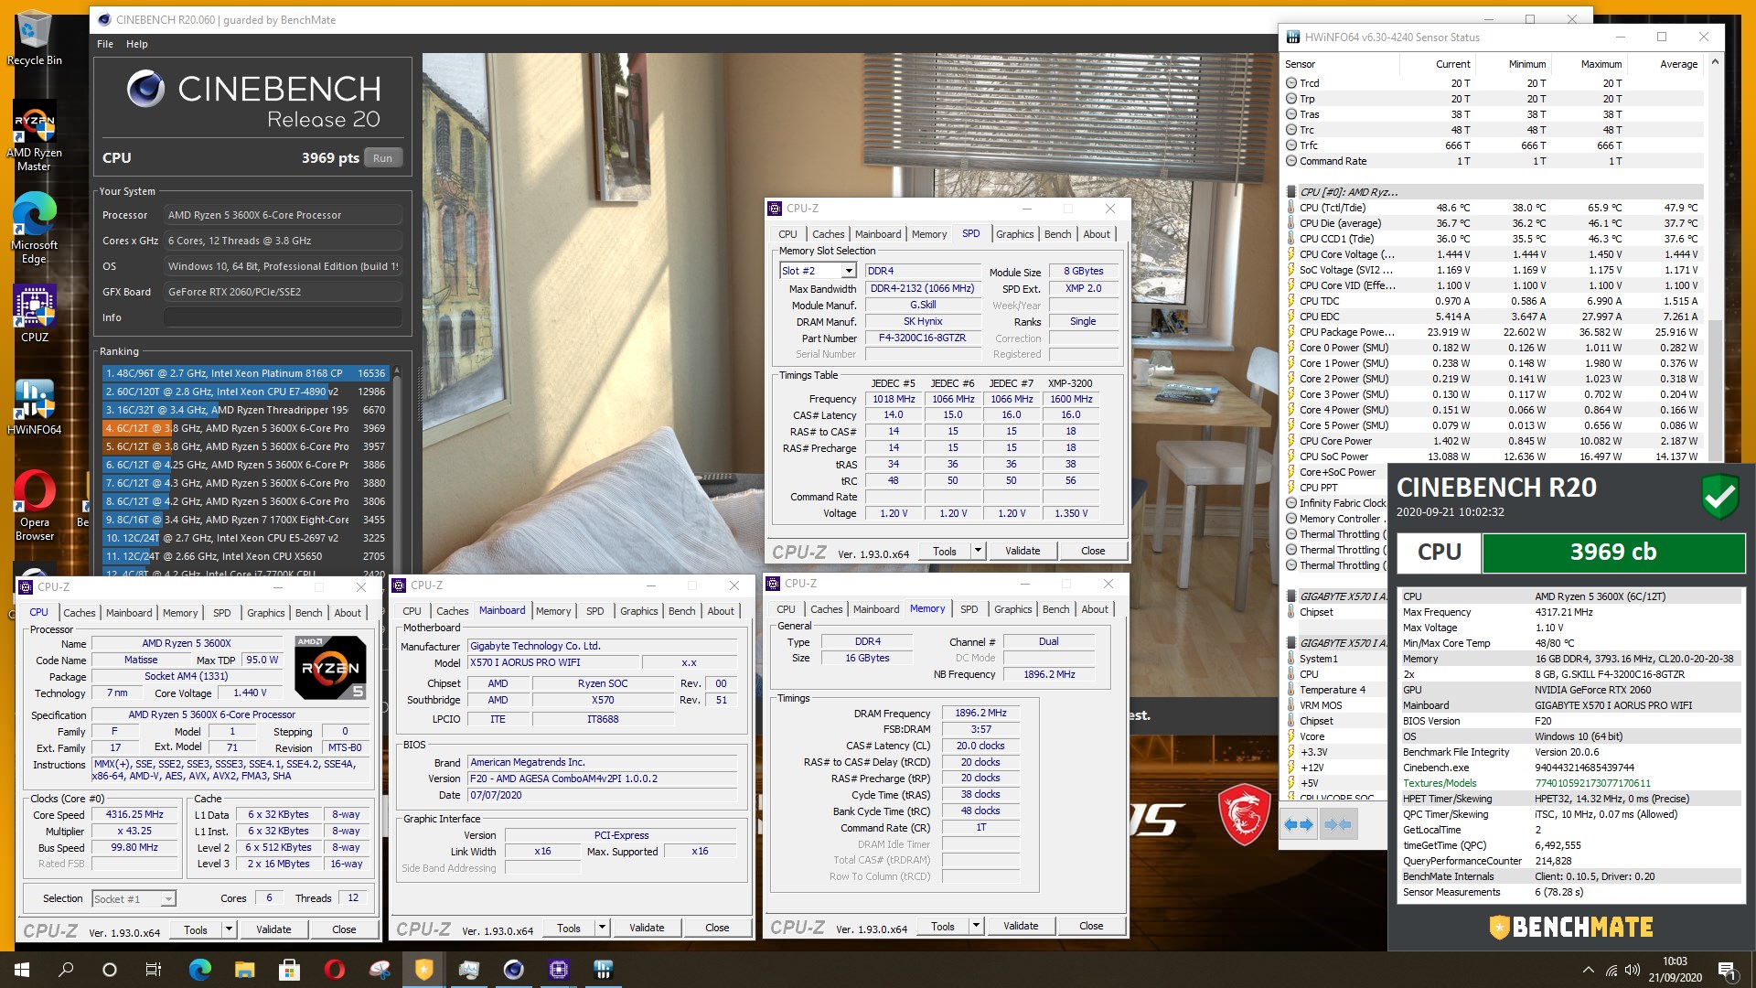Switch to Bench tab in CPU-Z SPD window
The width and height of the screenshot is (1756, 988).
pos(1057,234)
